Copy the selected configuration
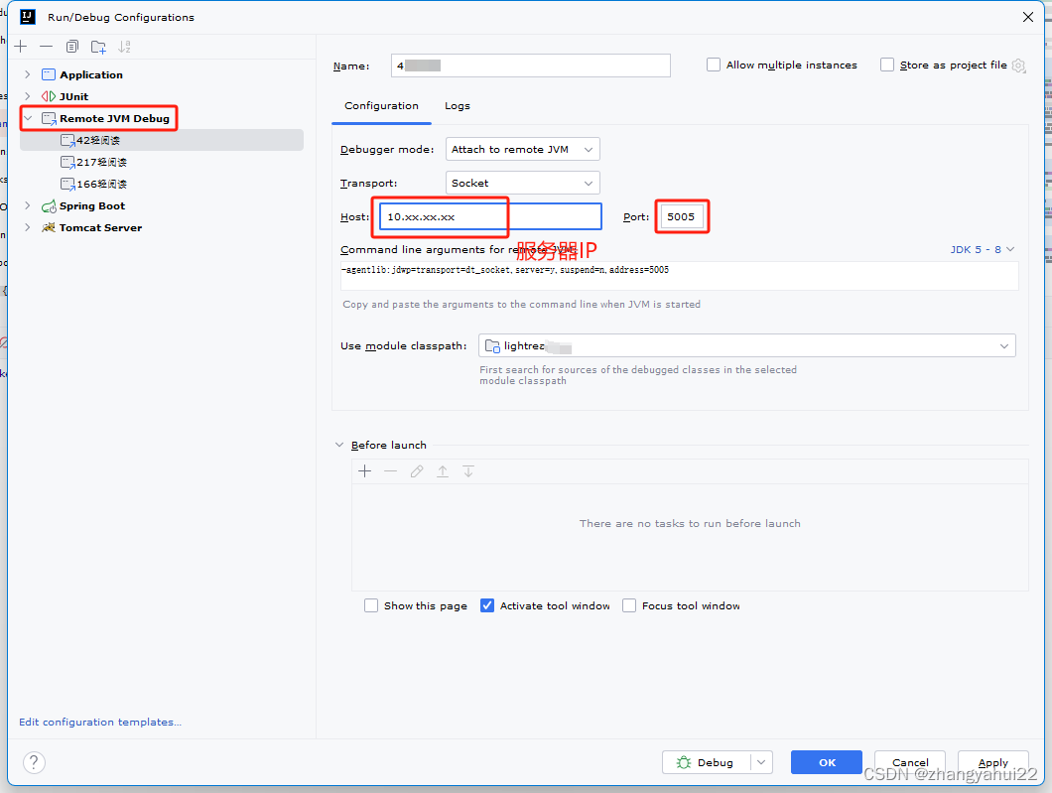This screenshot has height=793, width=1052. [x=71, y=46]
